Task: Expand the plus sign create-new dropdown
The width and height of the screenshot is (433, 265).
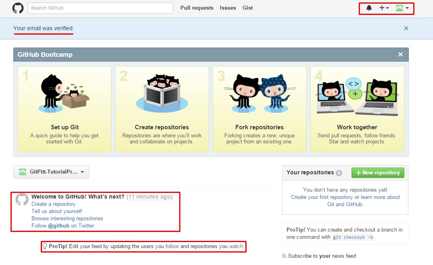Action: pyautogui.click(x=382, y=8)
